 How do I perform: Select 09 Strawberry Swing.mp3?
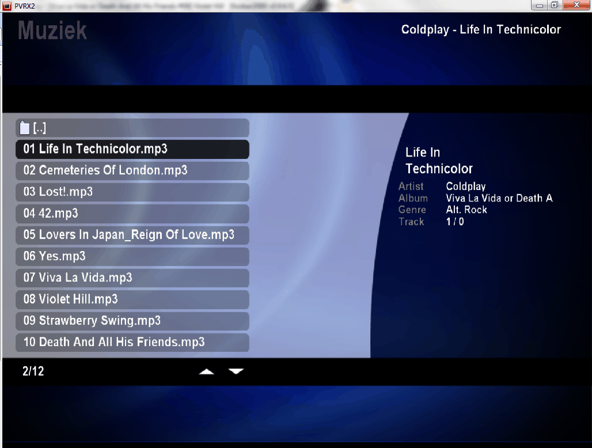point(132,321)
